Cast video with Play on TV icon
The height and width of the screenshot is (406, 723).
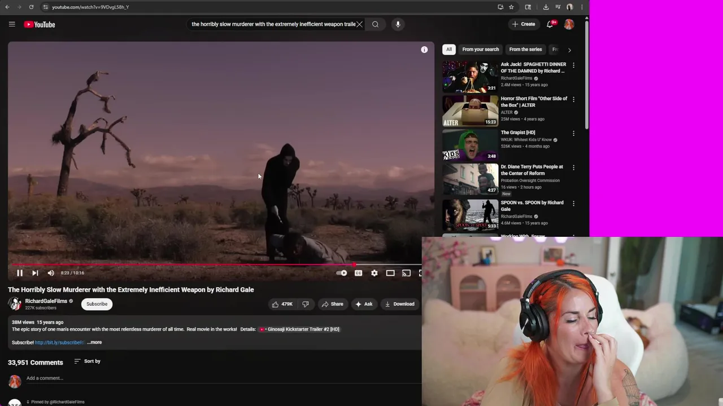coord(406,273)
